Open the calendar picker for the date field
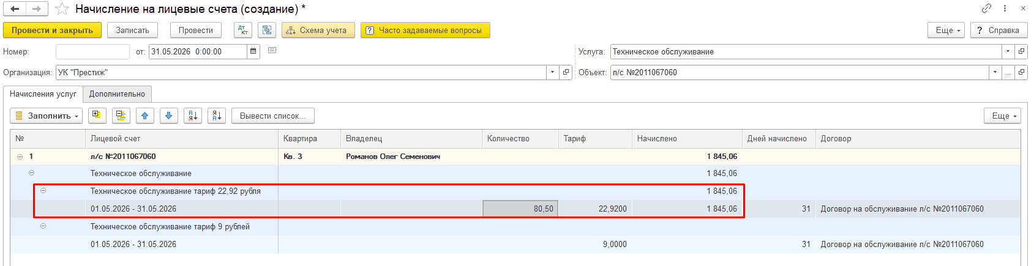This screenshot has width=1034, height=266. pyautogui.click(x=253, y=52)
